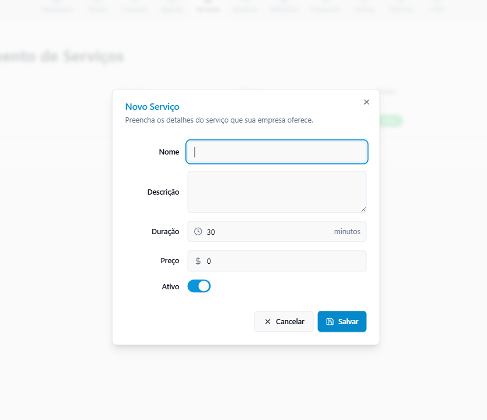Viewport: 487px width, 420px height.
Task: Click the Preço label
Action: 170,261
